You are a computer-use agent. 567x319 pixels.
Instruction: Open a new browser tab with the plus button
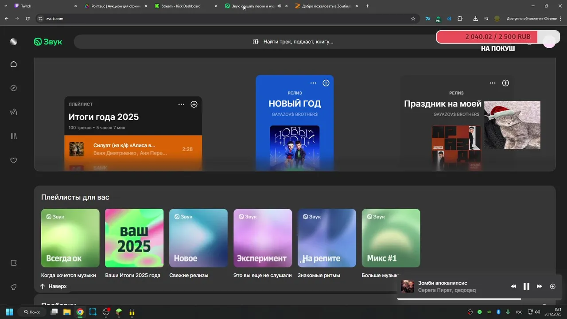(367, 6)
